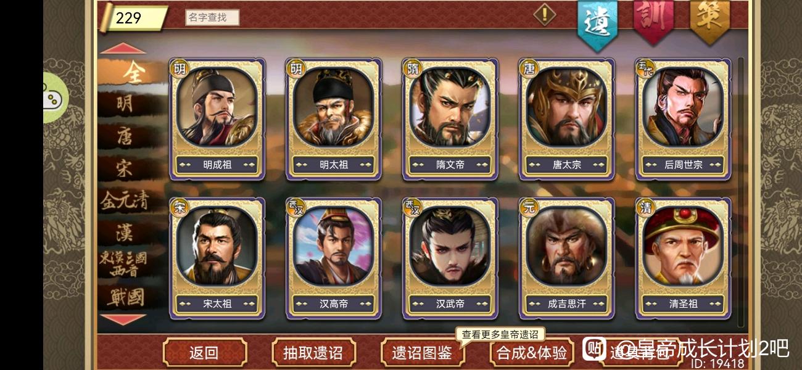Click the 名字查找 search field
The height and width of the screenshot is (370, 802).
pos(212,18)
